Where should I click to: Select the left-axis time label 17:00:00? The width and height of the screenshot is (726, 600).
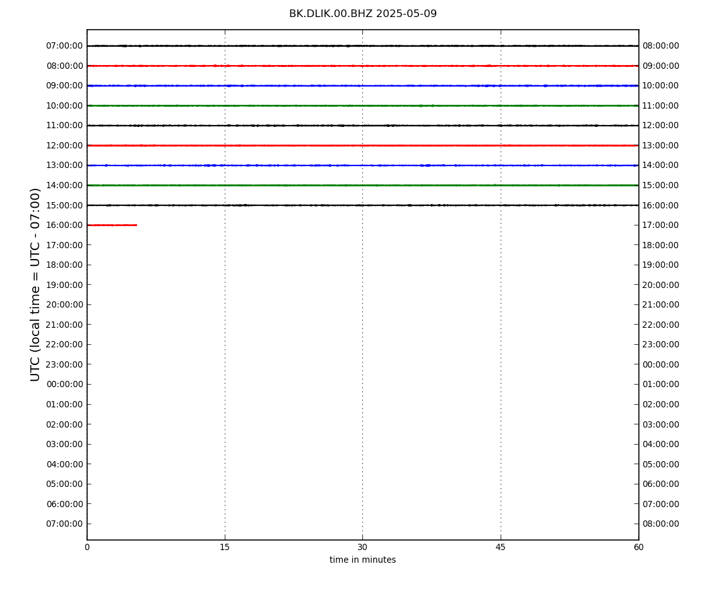pos(64,245)
